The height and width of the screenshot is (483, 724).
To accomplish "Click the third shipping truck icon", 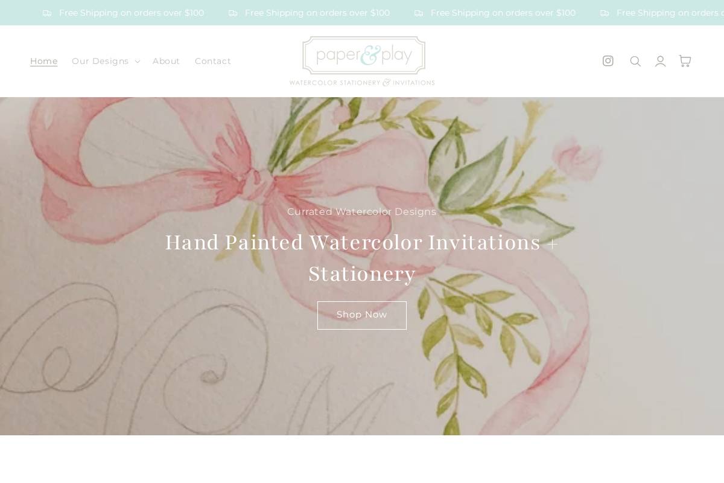I will [419, 13].
